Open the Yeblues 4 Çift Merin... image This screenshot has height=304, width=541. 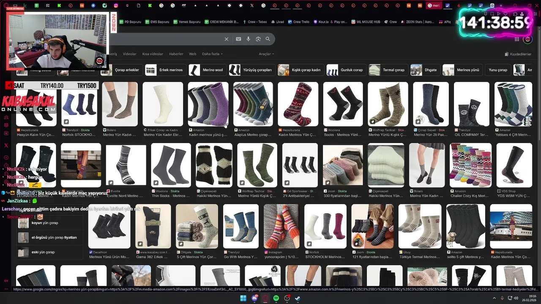click(513, 104)
